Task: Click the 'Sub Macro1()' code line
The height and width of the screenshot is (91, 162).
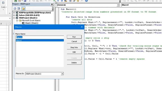Action: (x=68, y=9)
